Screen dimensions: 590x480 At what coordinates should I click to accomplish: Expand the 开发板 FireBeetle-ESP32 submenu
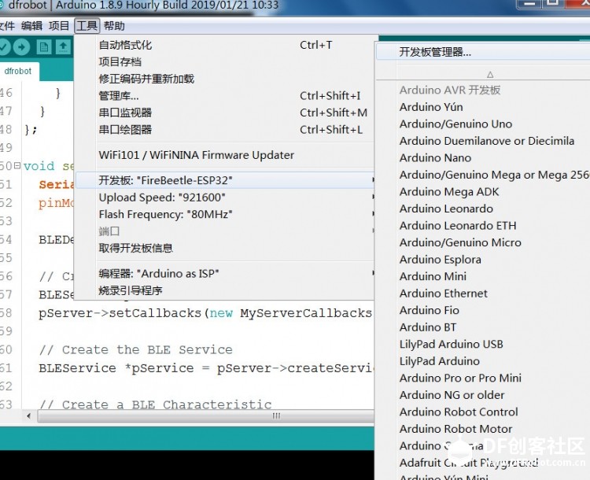tap(225, 180)
